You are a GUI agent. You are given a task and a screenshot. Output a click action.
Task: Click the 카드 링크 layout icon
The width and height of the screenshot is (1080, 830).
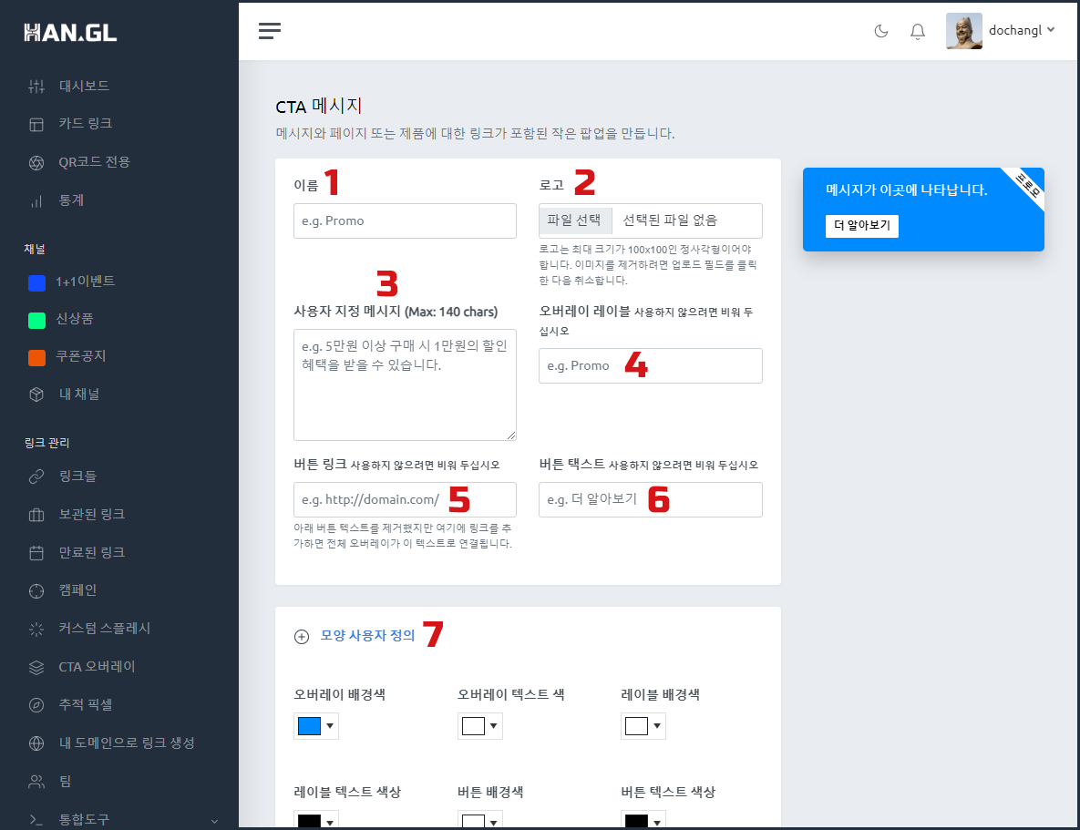pyautogui.click(x=36, y=124)
